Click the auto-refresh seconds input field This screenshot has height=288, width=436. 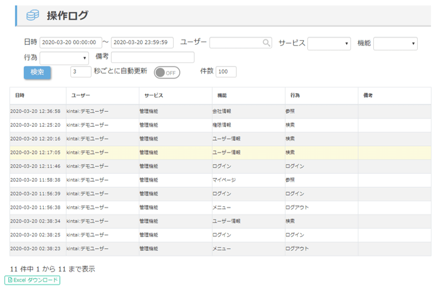pos(81,72)
